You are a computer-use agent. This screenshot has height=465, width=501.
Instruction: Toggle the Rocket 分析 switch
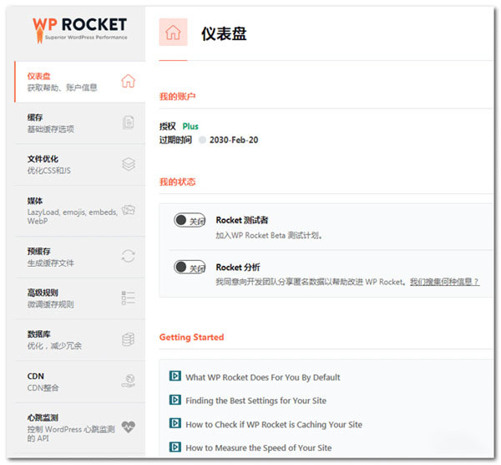coord(190,268)
